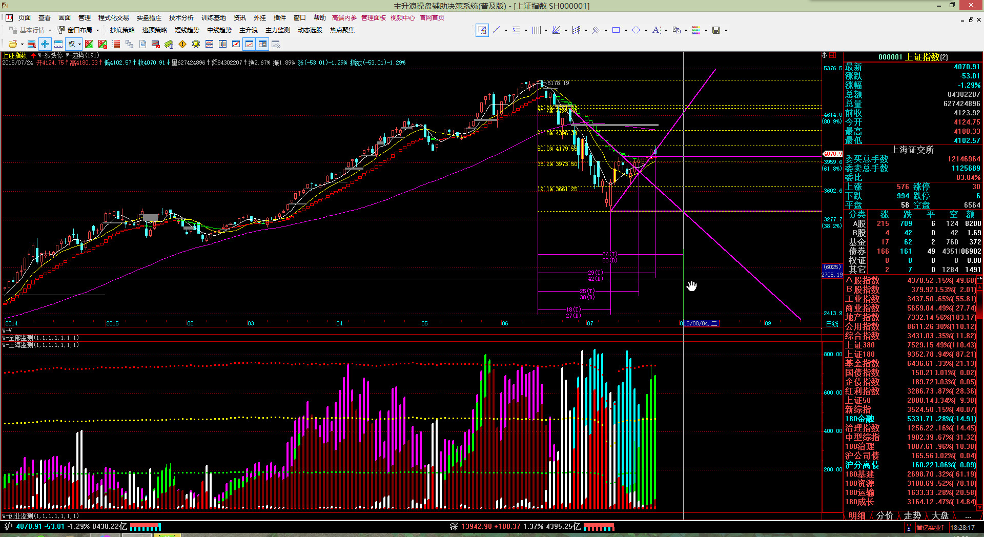The height and width of the screenshot is (537, 984).
Task: Open the 官网首页 link
Action: click(432, 17)
